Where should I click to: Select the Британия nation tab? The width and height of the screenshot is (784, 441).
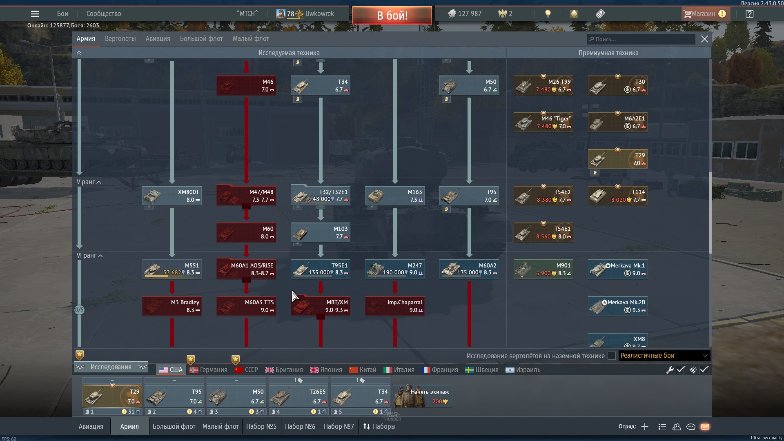284,370
